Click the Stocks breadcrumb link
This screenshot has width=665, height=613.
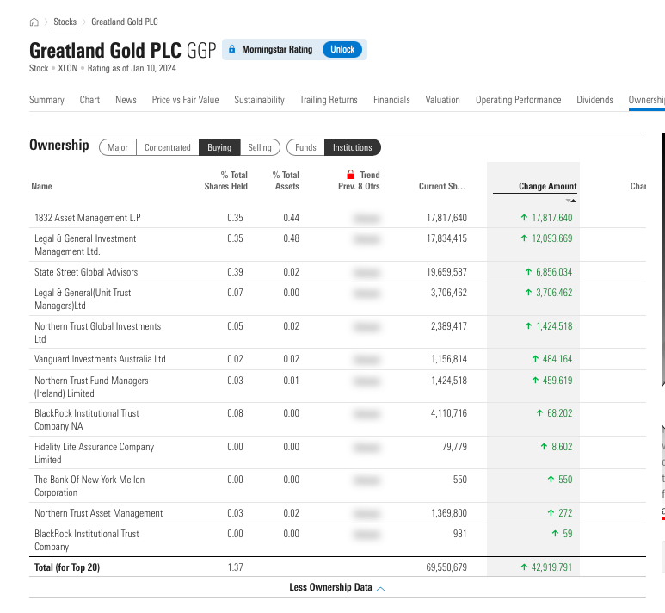[x=65, y=22]
